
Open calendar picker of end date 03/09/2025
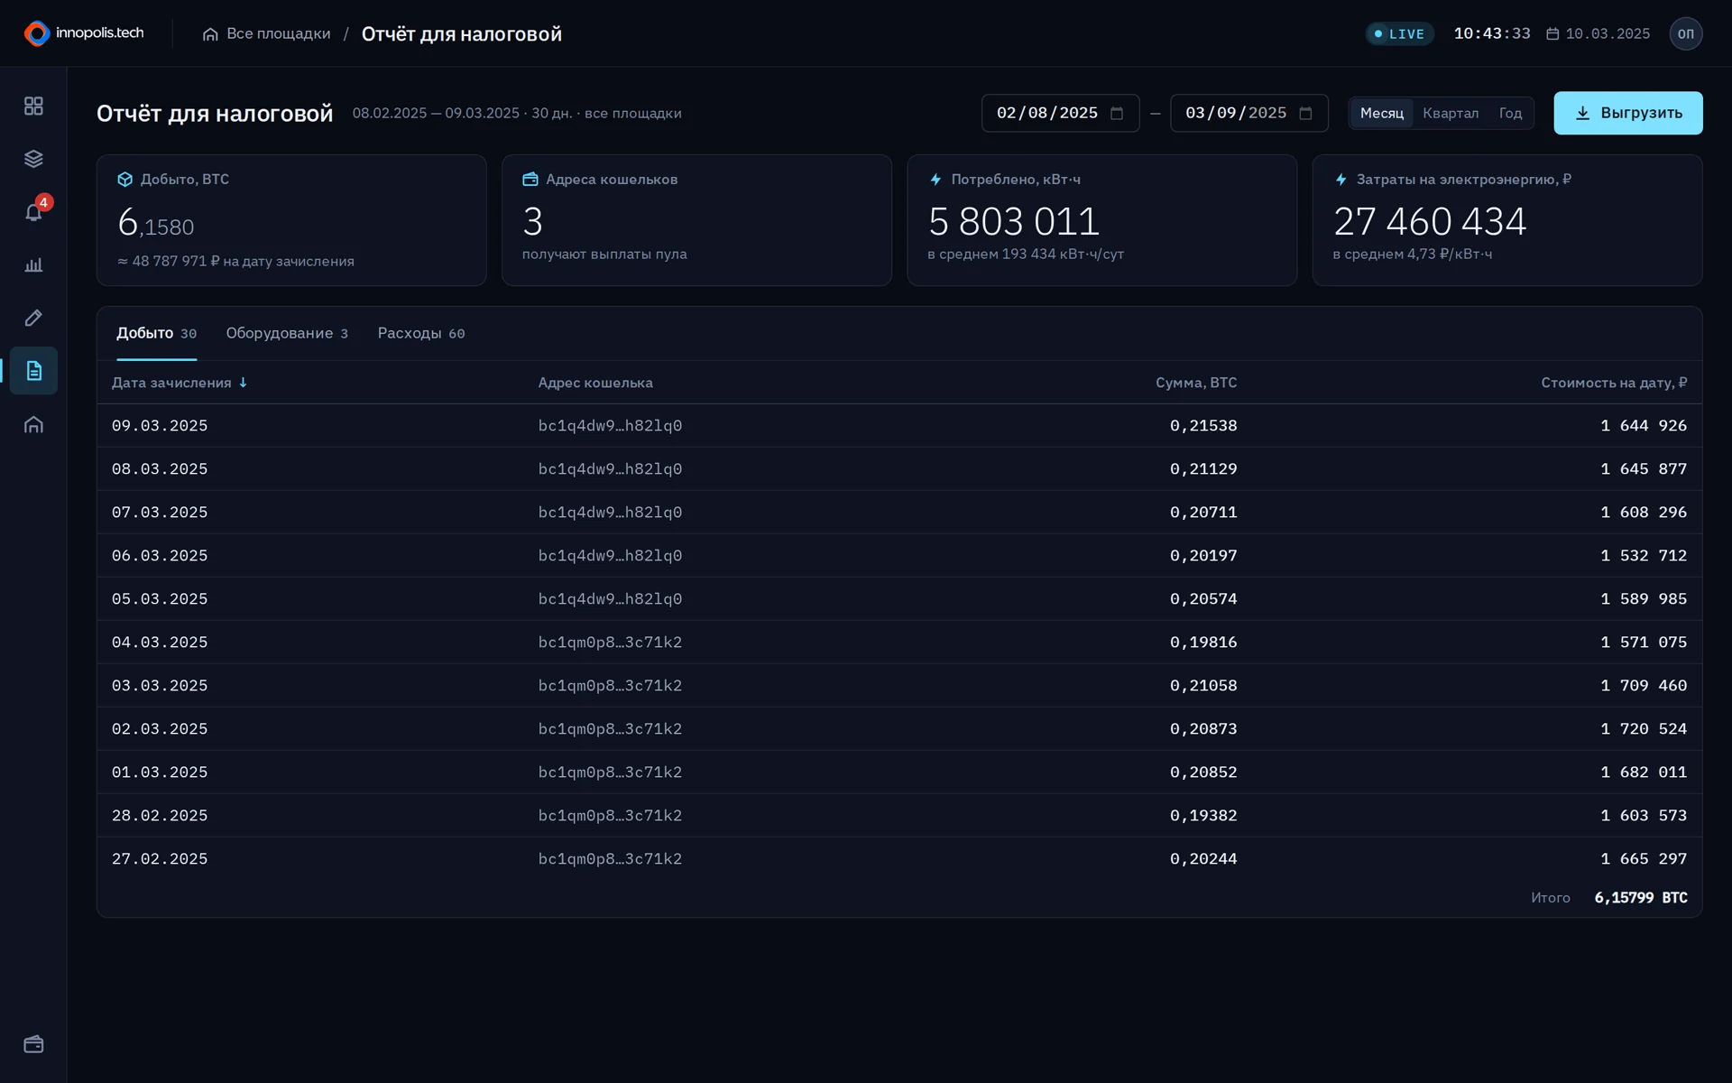1305,114
